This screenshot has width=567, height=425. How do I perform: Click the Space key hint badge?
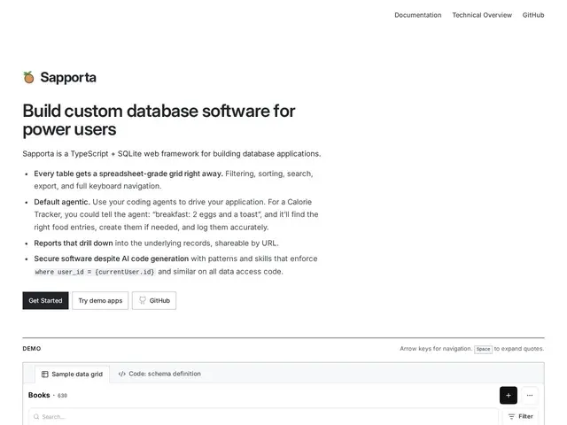coord(483,349)
